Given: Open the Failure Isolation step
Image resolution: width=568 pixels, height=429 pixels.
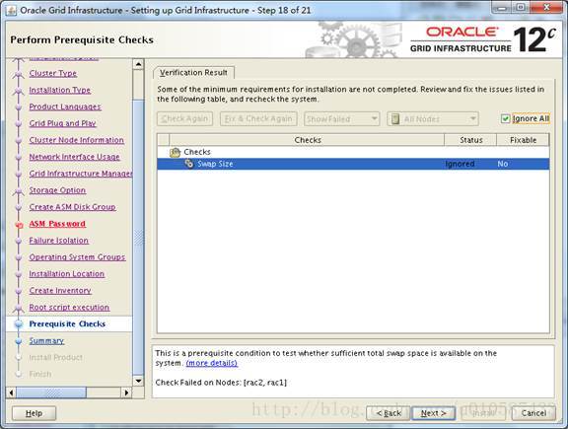Looking at the screenshot, I should click(59, 241).
